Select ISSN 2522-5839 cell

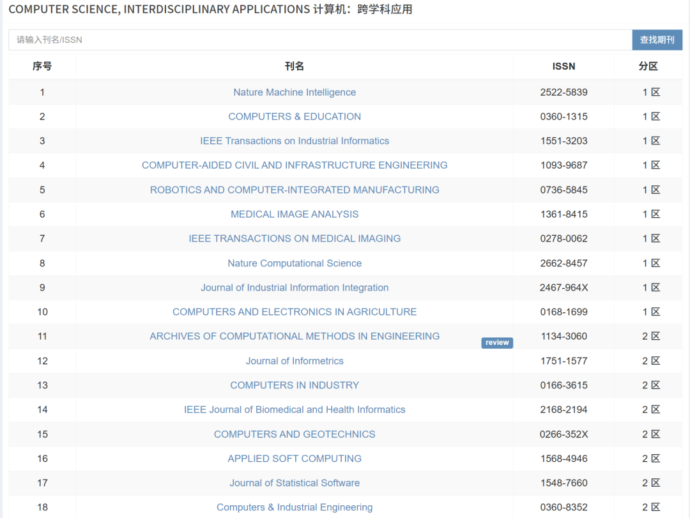point(563,93)
